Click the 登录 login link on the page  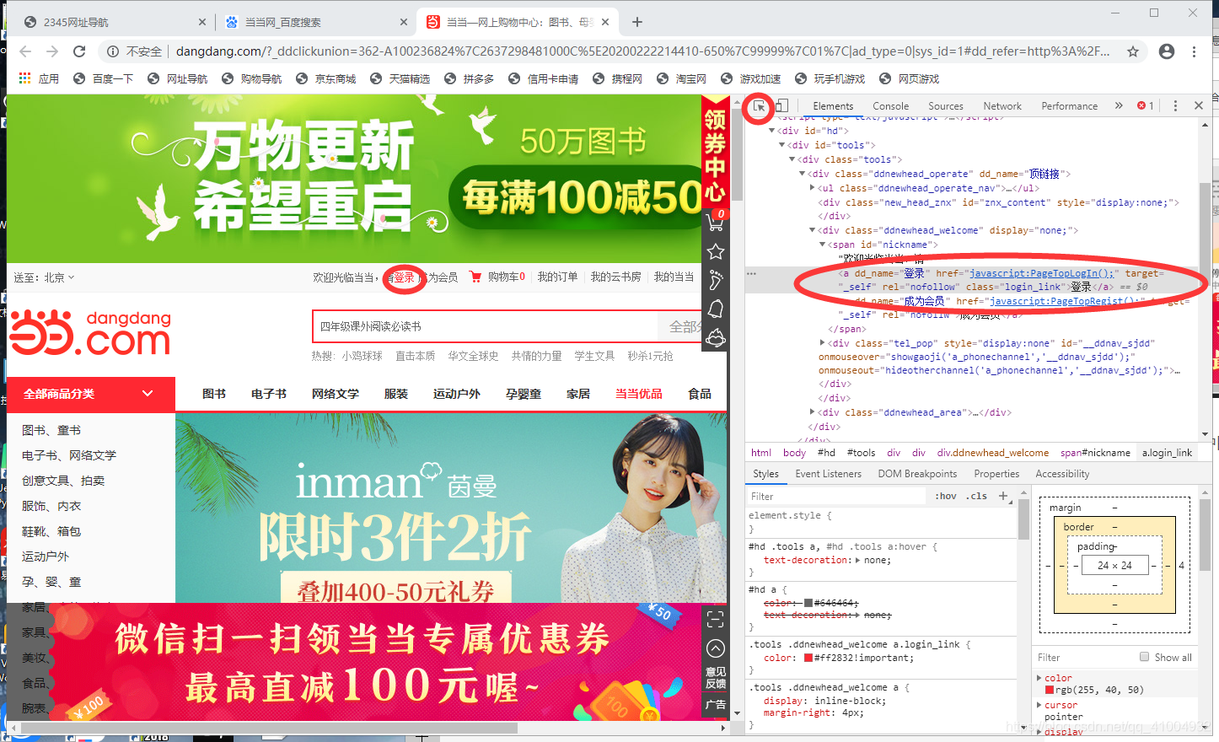(x=405, y=277)
